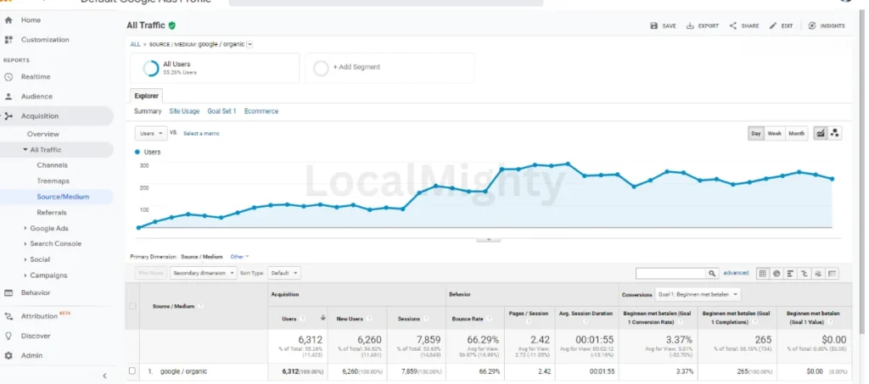Click the Export icon
Viewport: 869px width, 384px height.
point(691,26)
